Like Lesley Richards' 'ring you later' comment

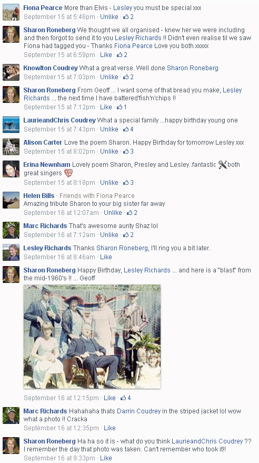(x=106, y=257)
